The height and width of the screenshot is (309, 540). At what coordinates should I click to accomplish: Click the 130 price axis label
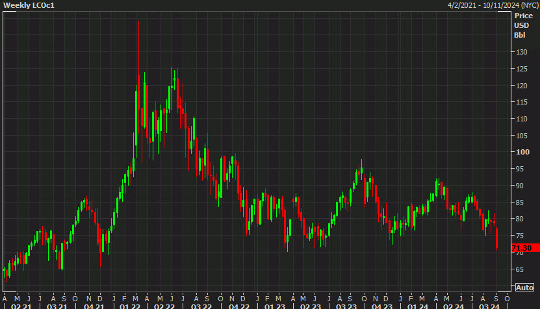pyautogui.click(x=522, y=52)
